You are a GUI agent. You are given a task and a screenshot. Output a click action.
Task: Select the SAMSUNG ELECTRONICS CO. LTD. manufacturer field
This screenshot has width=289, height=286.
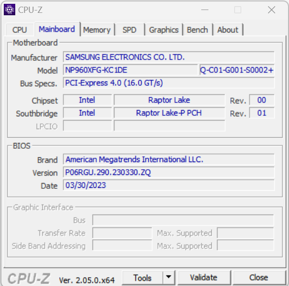169,57
